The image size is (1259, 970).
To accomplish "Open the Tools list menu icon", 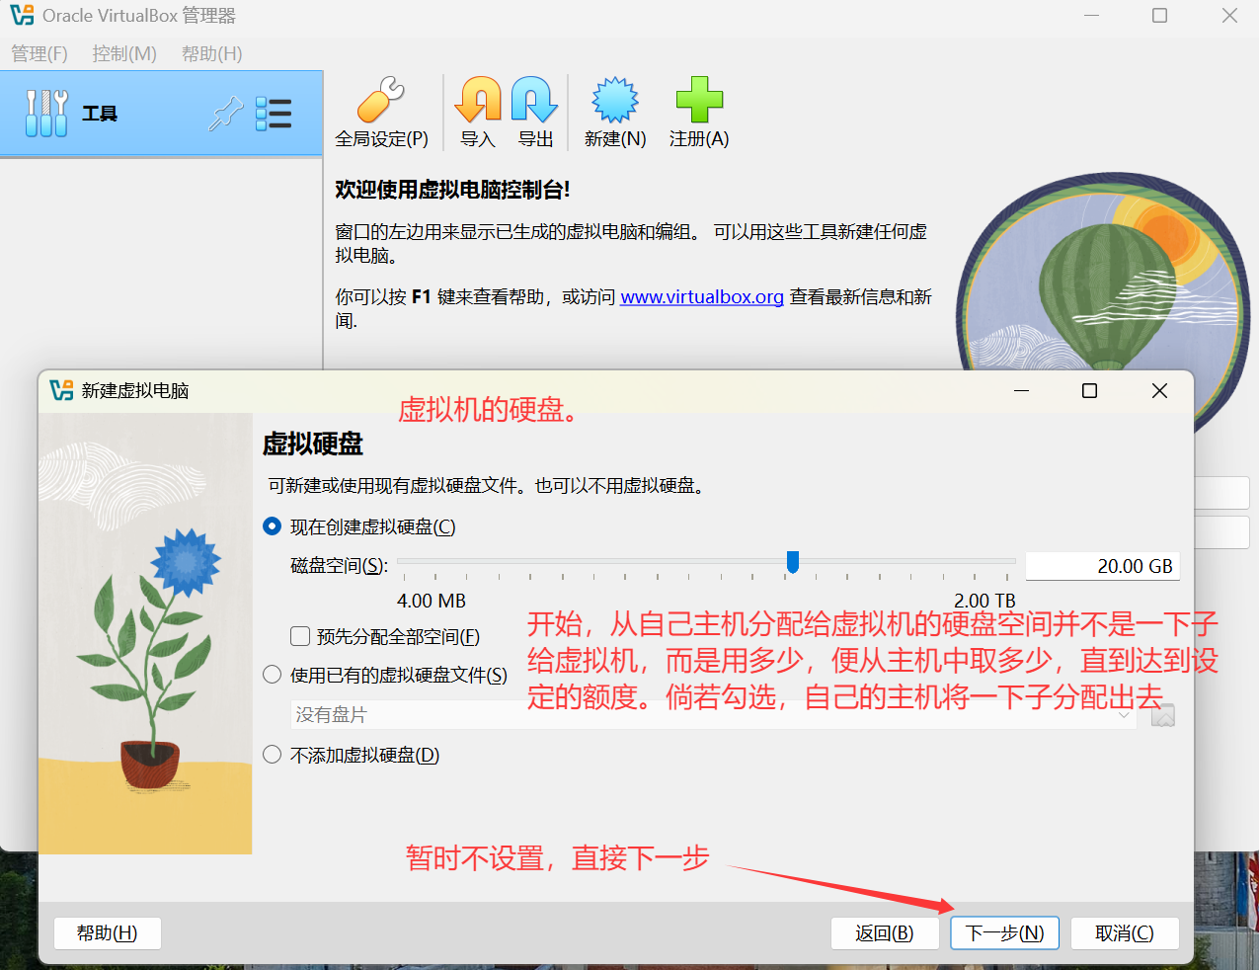I will click(x=274, y=114).
